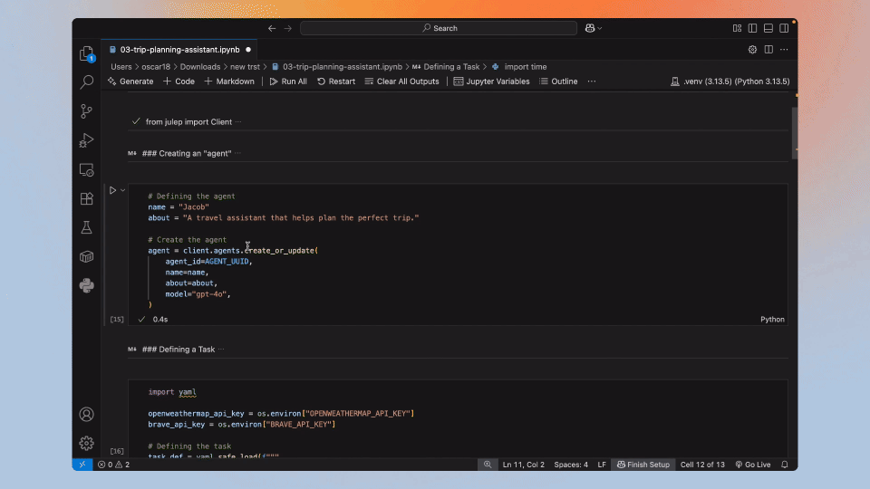
Task: Open the editor More Actions ellipsis
Action: pos(784,49)
